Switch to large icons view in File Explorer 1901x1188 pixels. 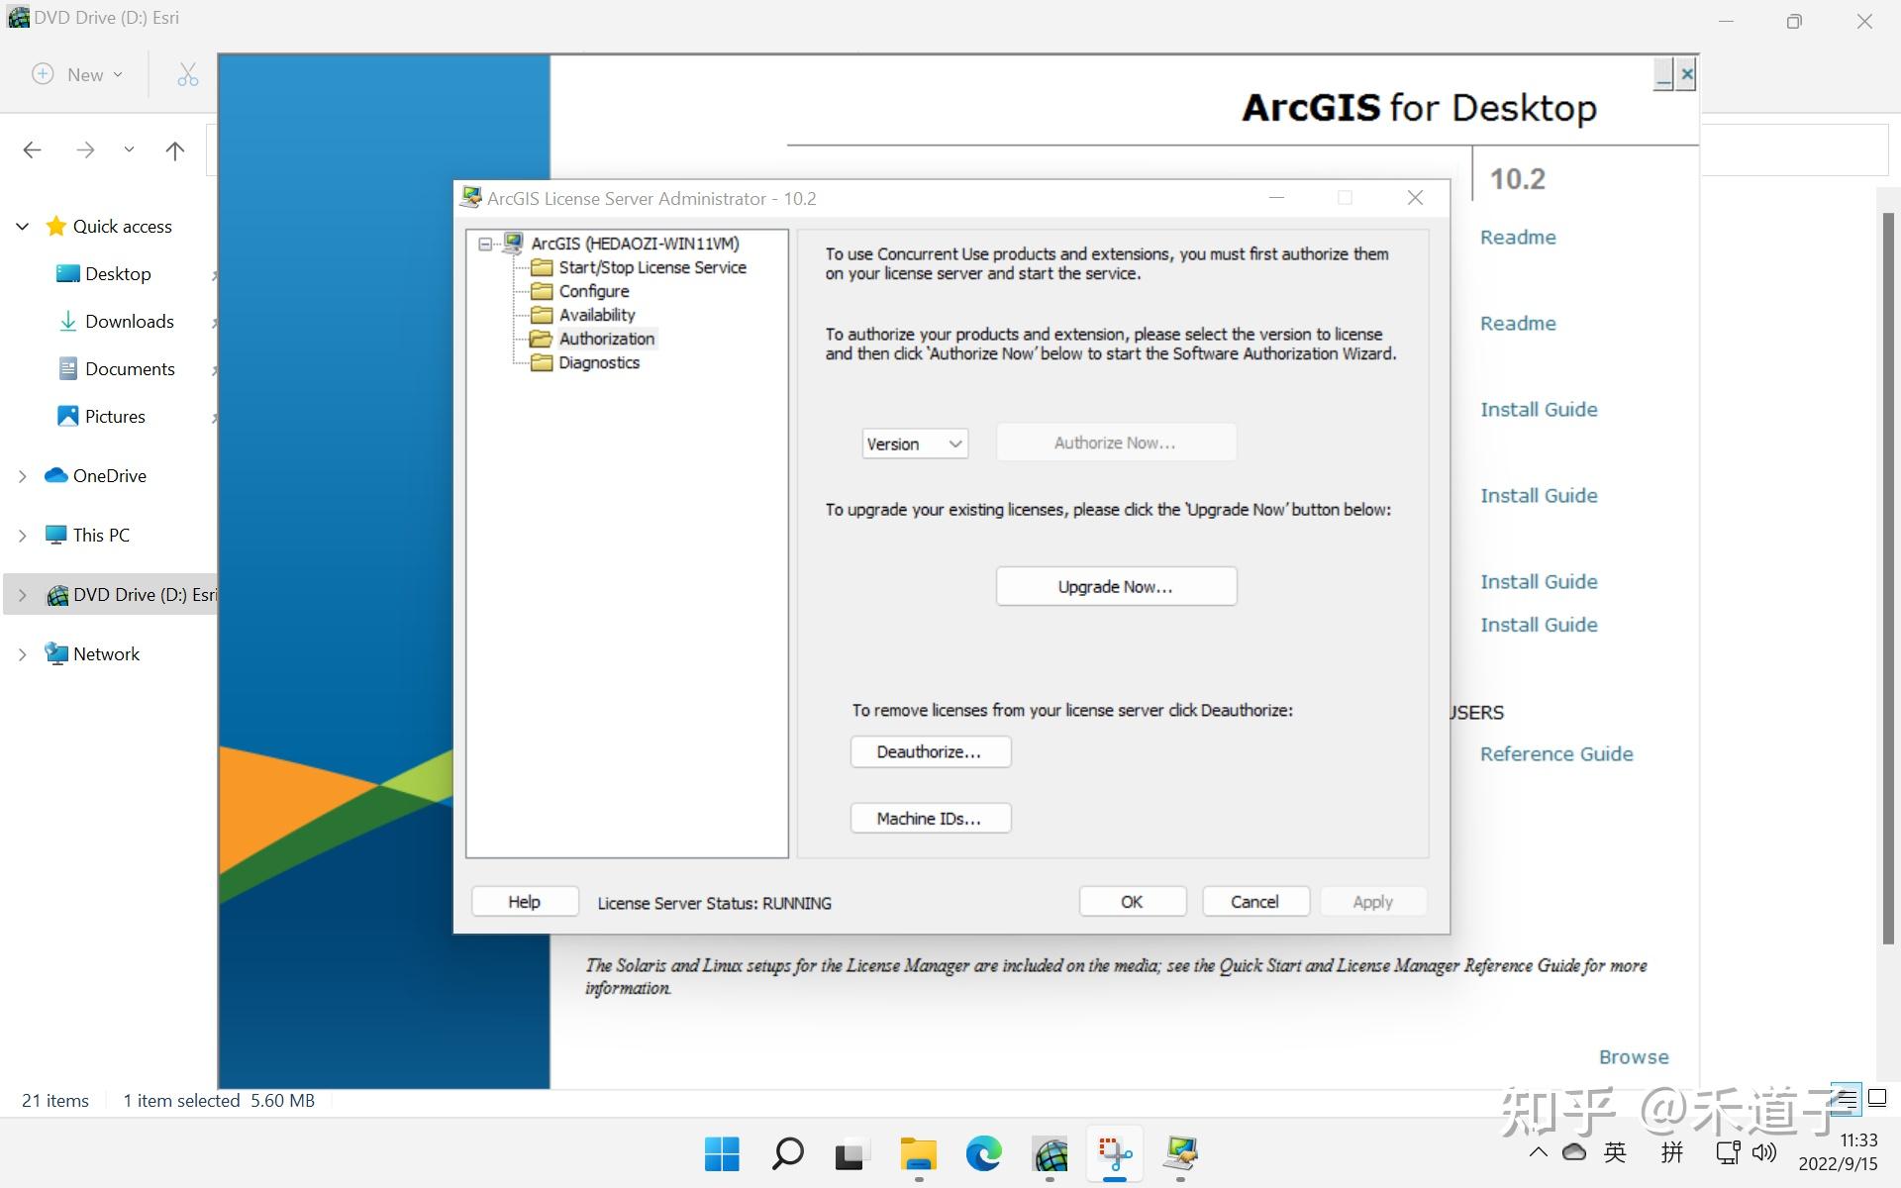click(1876, 1098)
